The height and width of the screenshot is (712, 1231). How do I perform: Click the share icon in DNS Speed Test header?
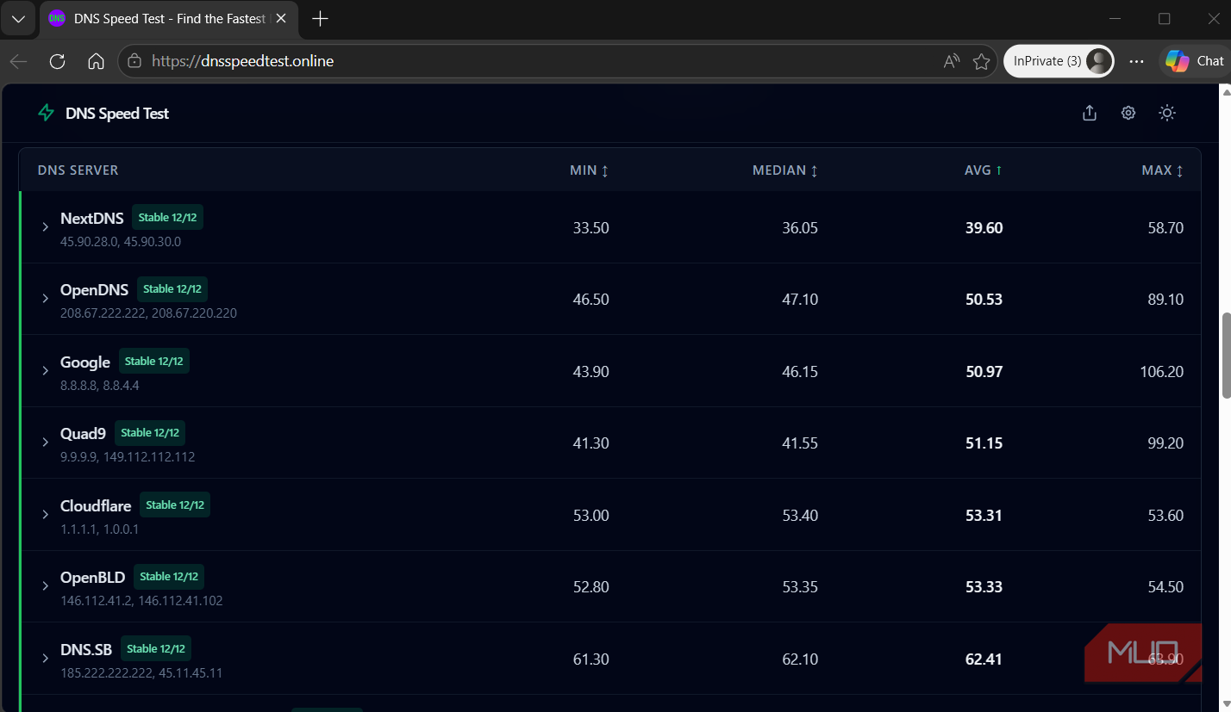(1090, 113)
